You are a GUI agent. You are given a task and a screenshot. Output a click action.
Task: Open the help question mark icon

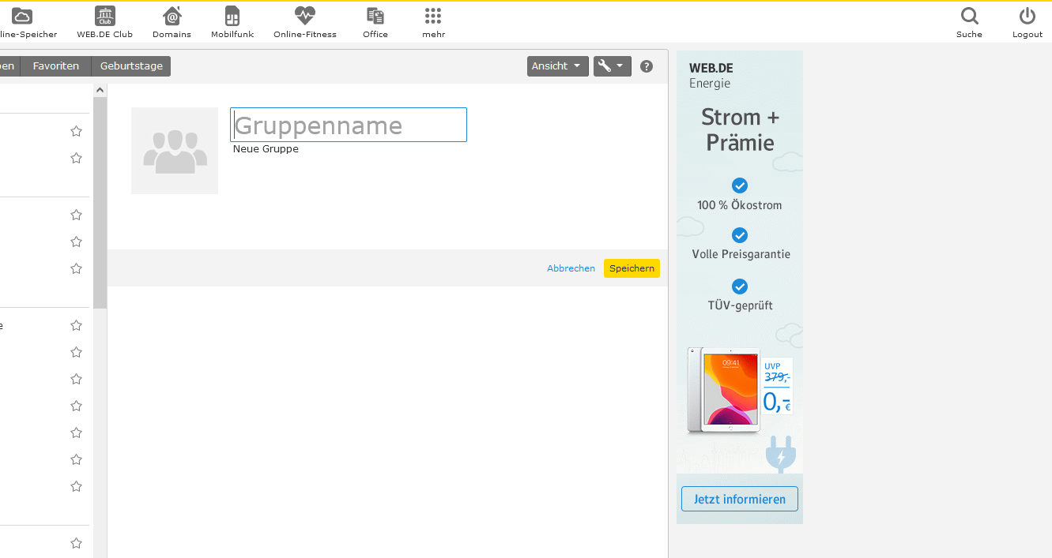(647, 66)
